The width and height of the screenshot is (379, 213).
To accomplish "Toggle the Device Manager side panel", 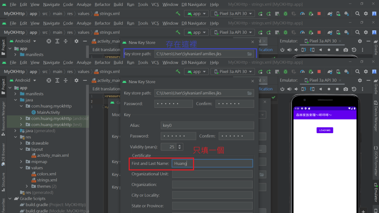I will coord(376,116).
